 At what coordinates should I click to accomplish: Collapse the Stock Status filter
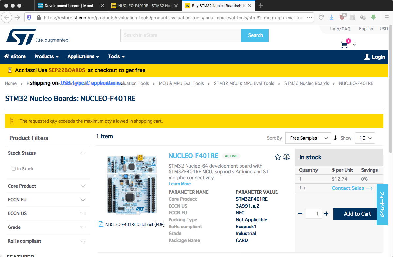pos(83,153)
